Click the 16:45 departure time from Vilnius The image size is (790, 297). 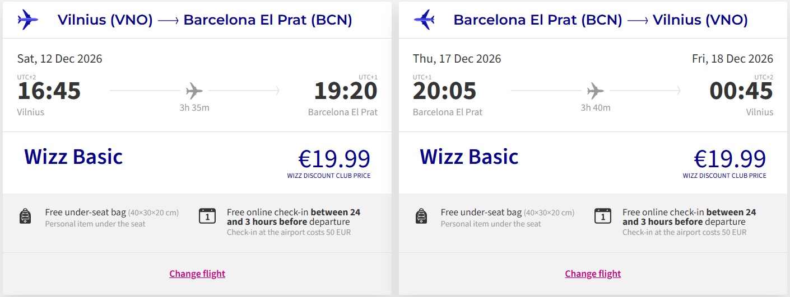click(49, 91)
